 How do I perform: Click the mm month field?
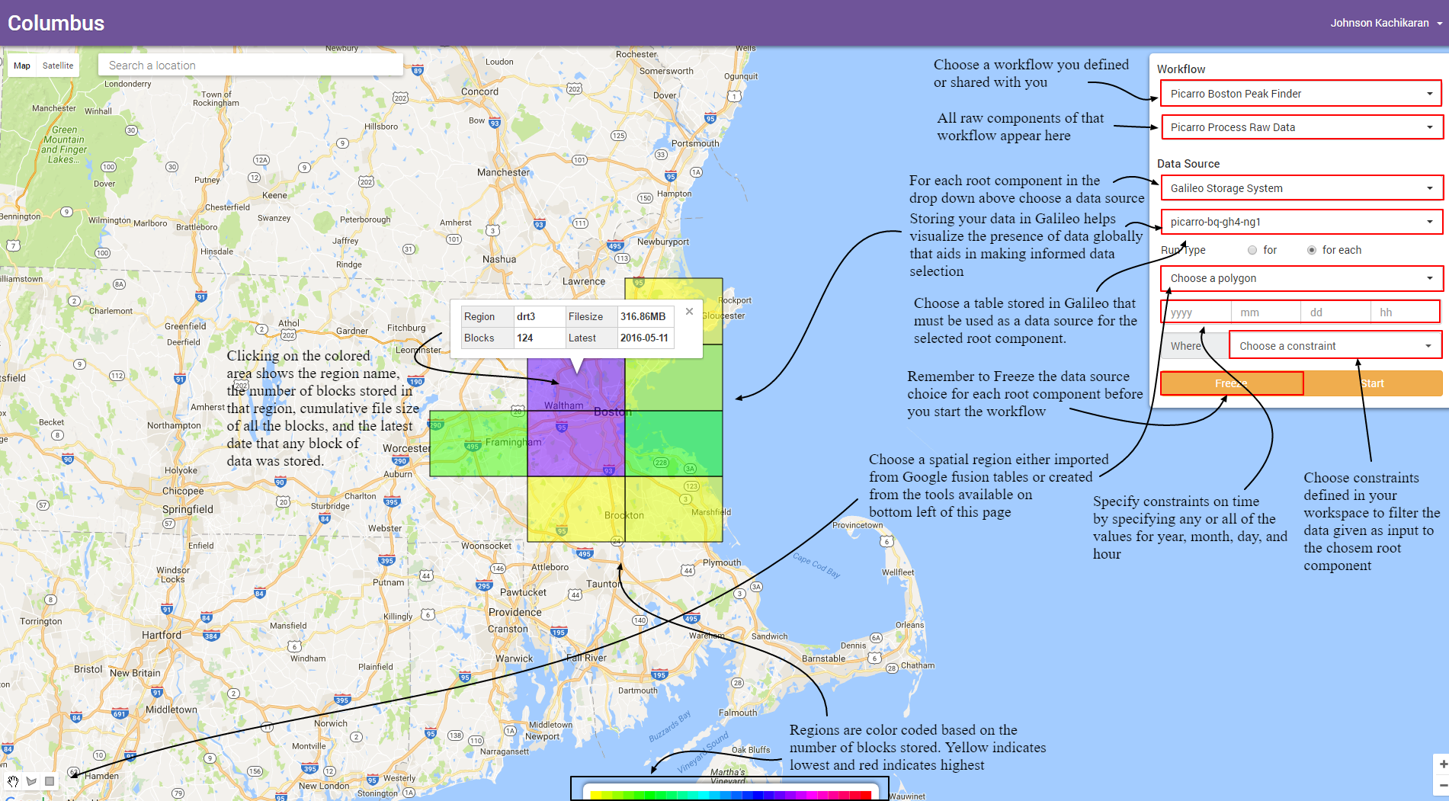click(1266, 312)
